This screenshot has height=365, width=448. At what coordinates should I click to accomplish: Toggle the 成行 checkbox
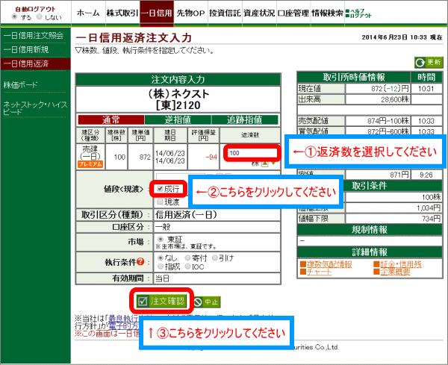pyautogui.click(x=160, y=189)
